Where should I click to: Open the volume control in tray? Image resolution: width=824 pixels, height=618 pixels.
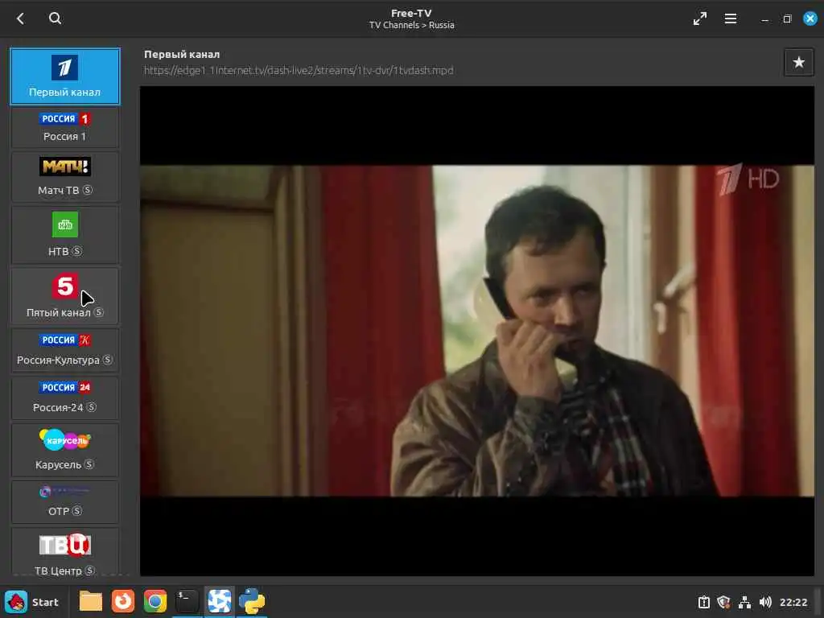click(765, 602)
